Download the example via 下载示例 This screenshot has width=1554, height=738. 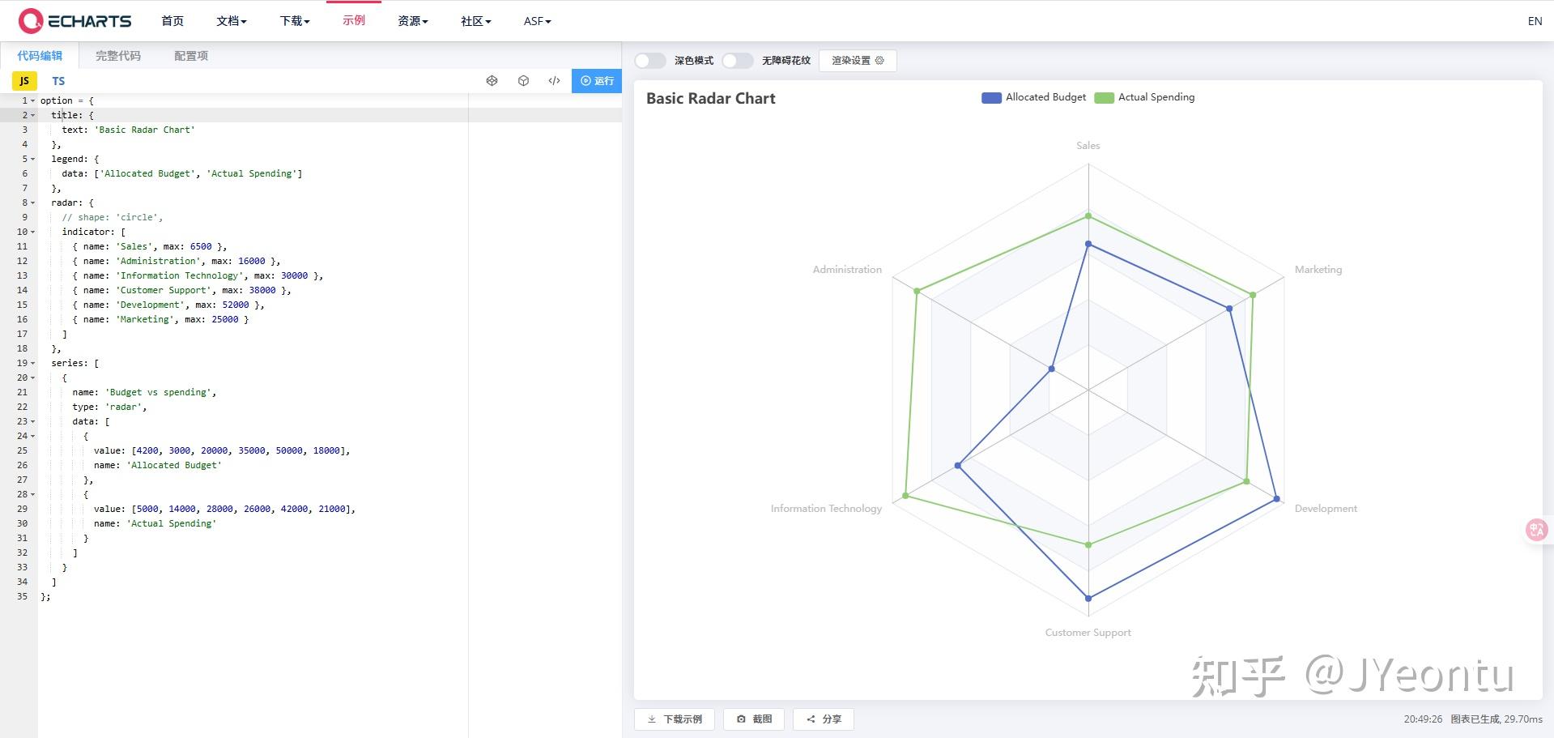(x=675, y=719)
